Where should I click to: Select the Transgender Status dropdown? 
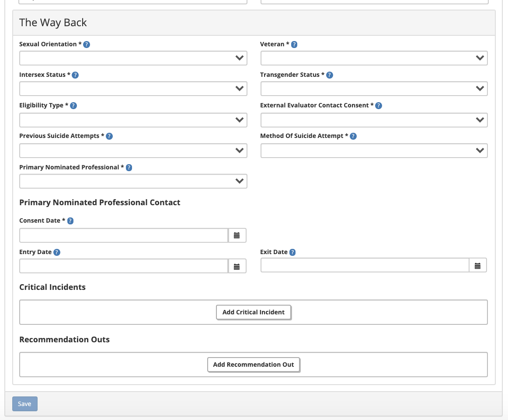coord(374,89)
